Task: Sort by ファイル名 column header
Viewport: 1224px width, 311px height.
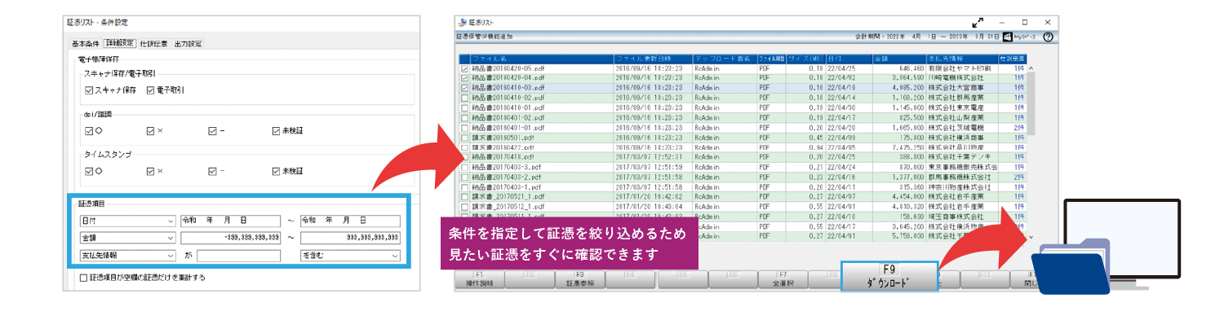Action: click(x=541, y=59)
